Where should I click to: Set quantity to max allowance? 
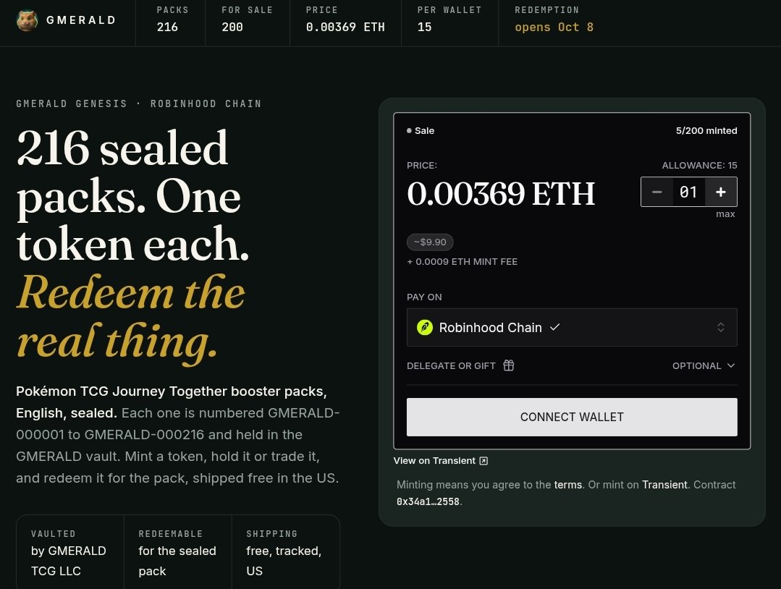tap(725, 214)
